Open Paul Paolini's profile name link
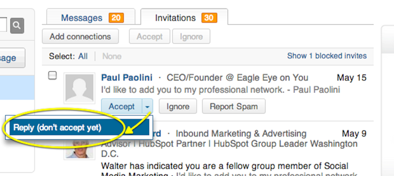 tap(127, 77)
